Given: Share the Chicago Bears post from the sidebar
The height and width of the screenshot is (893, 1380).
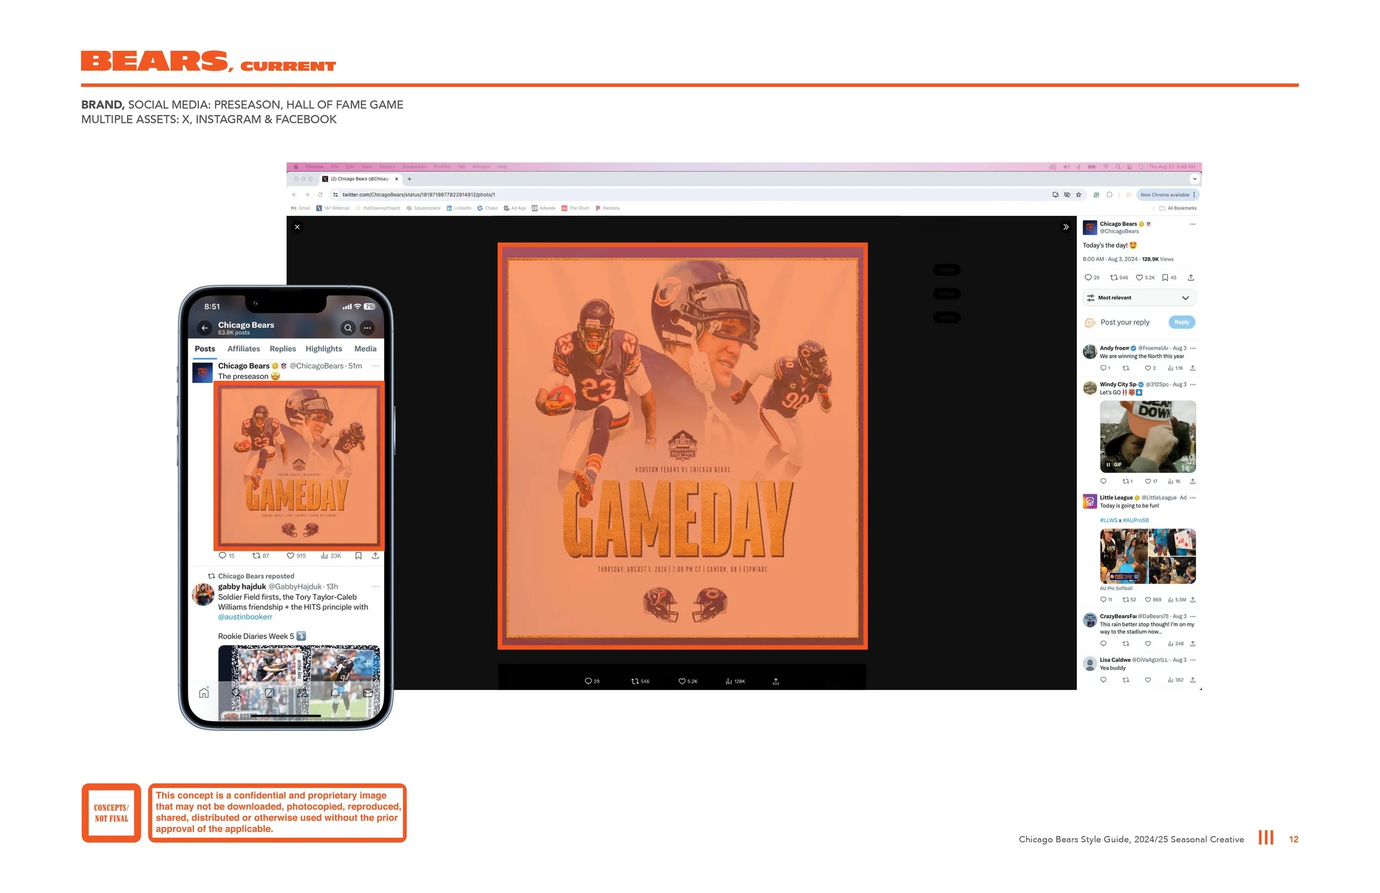Looking at the screenshot, I should tap(1191, 278).
